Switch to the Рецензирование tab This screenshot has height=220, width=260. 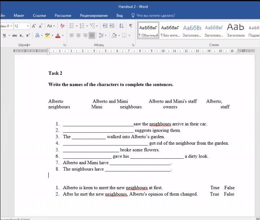[x=94, y=16]
